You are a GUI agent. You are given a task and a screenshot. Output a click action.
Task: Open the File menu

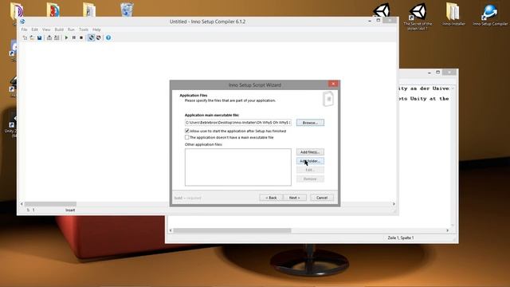click(25, 29)
